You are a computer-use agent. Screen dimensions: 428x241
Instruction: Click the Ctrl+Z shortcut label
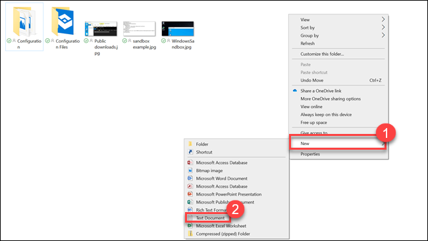375,80
